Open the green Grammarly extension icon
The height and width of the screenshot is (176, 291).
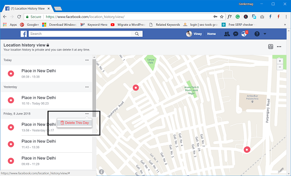pos(238,16)
